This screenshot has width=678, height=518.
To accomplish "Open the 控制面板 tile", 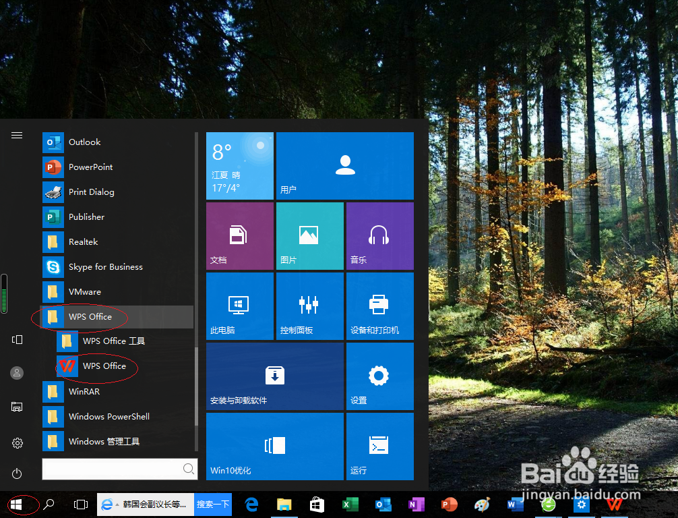I will pos(310,306).
